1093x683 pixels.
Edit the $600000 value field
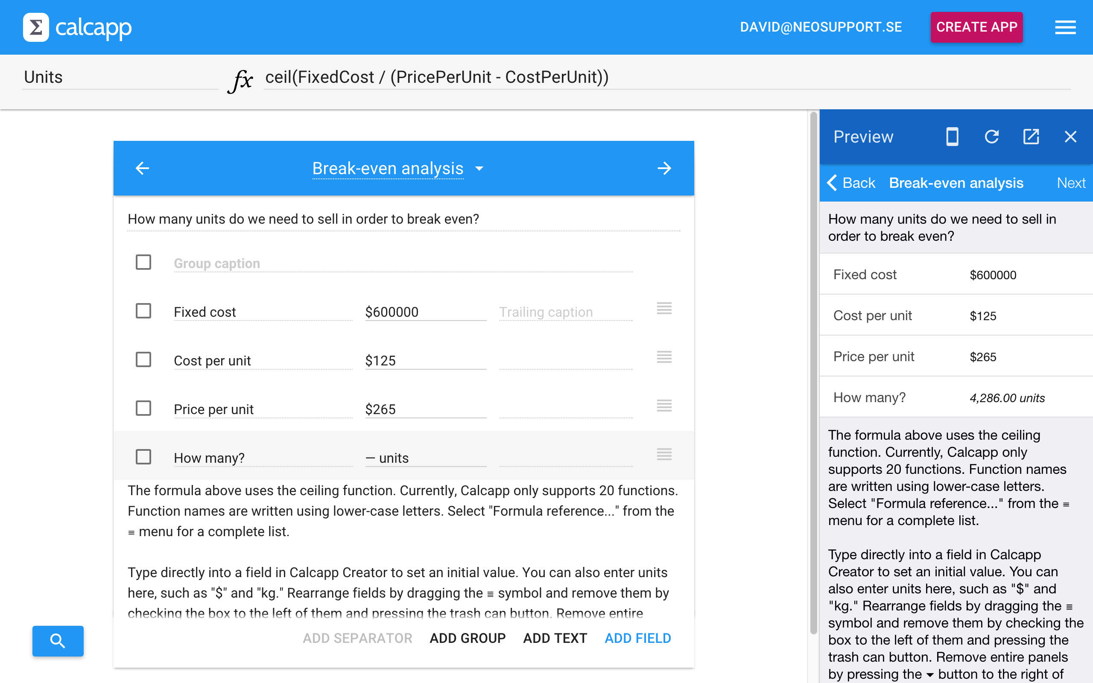(x=425, y=312)
